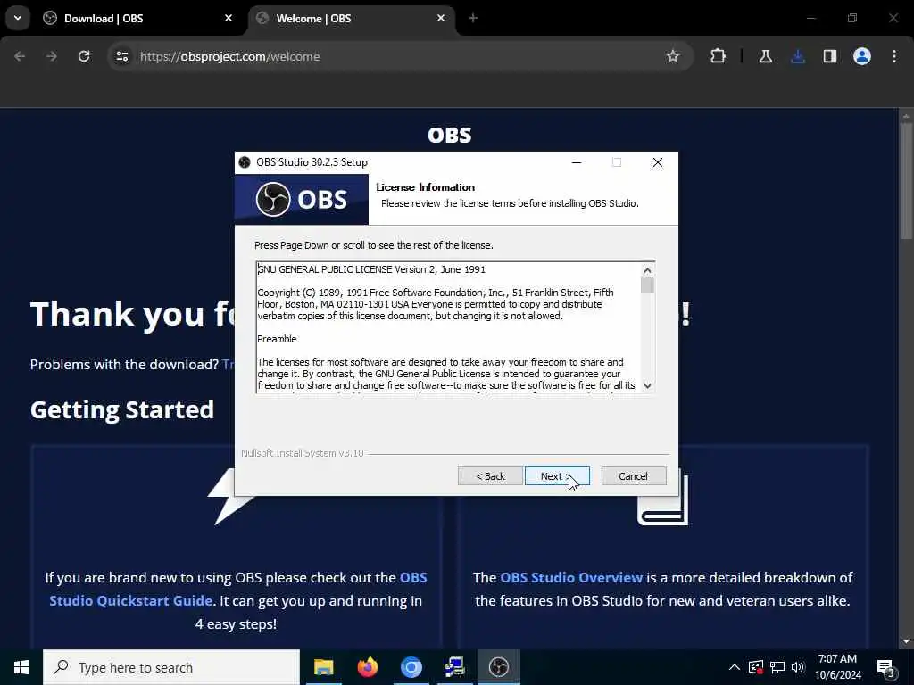914x685 pixels.
Task: Open the tab search dropdown
Action: pyautogui.click(x=18, y=18)
